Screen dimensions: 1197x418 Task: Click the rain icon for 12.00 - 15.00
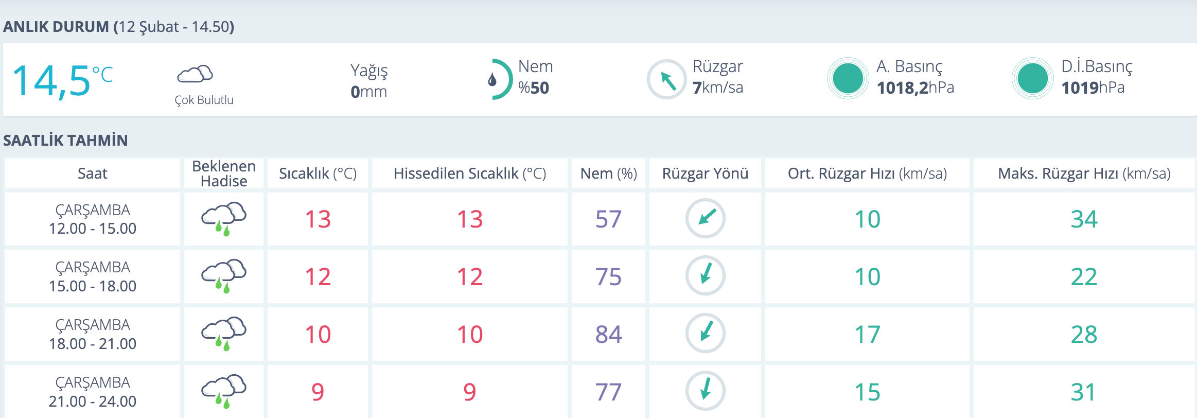[x=223, y=219]
